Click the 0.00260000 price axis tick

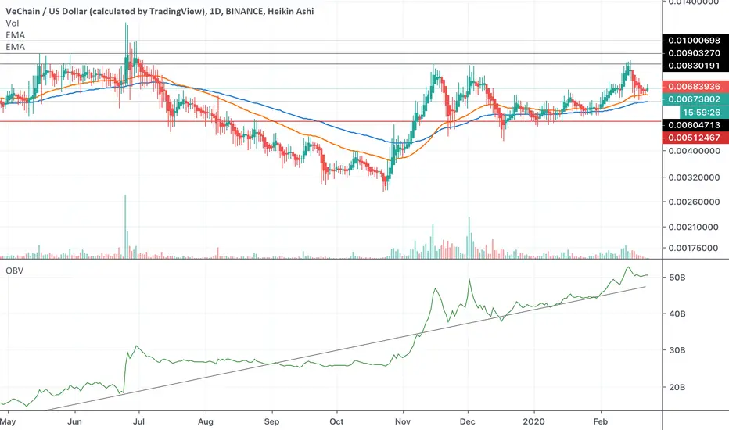click(694, 202)
